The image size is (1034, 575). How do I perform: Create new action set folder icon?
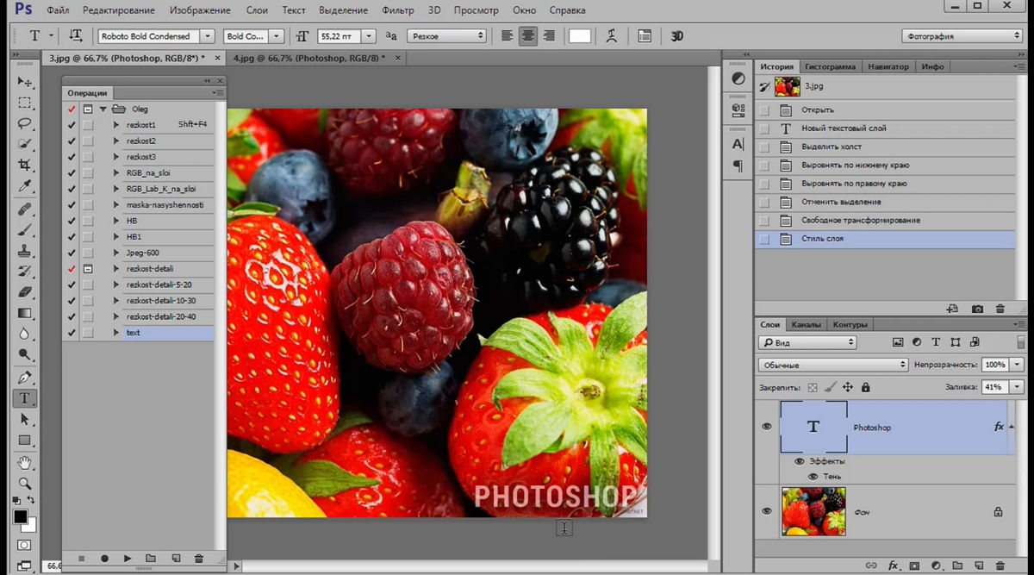pyautogui.click(x=151, y=559)
